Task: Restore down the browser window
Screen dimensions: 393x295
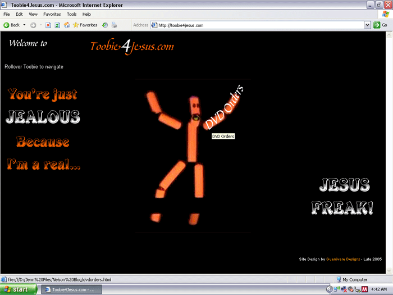Action: coord(379,4)
